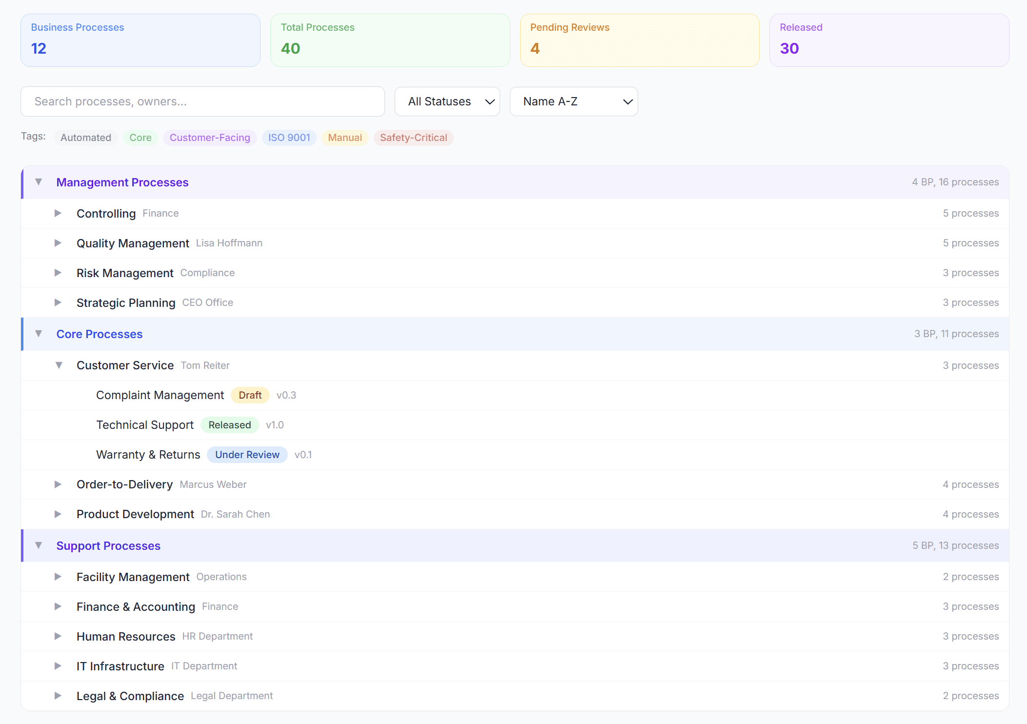
Task: Open the Complaint Management process
Action: click(x=160, y=395)
